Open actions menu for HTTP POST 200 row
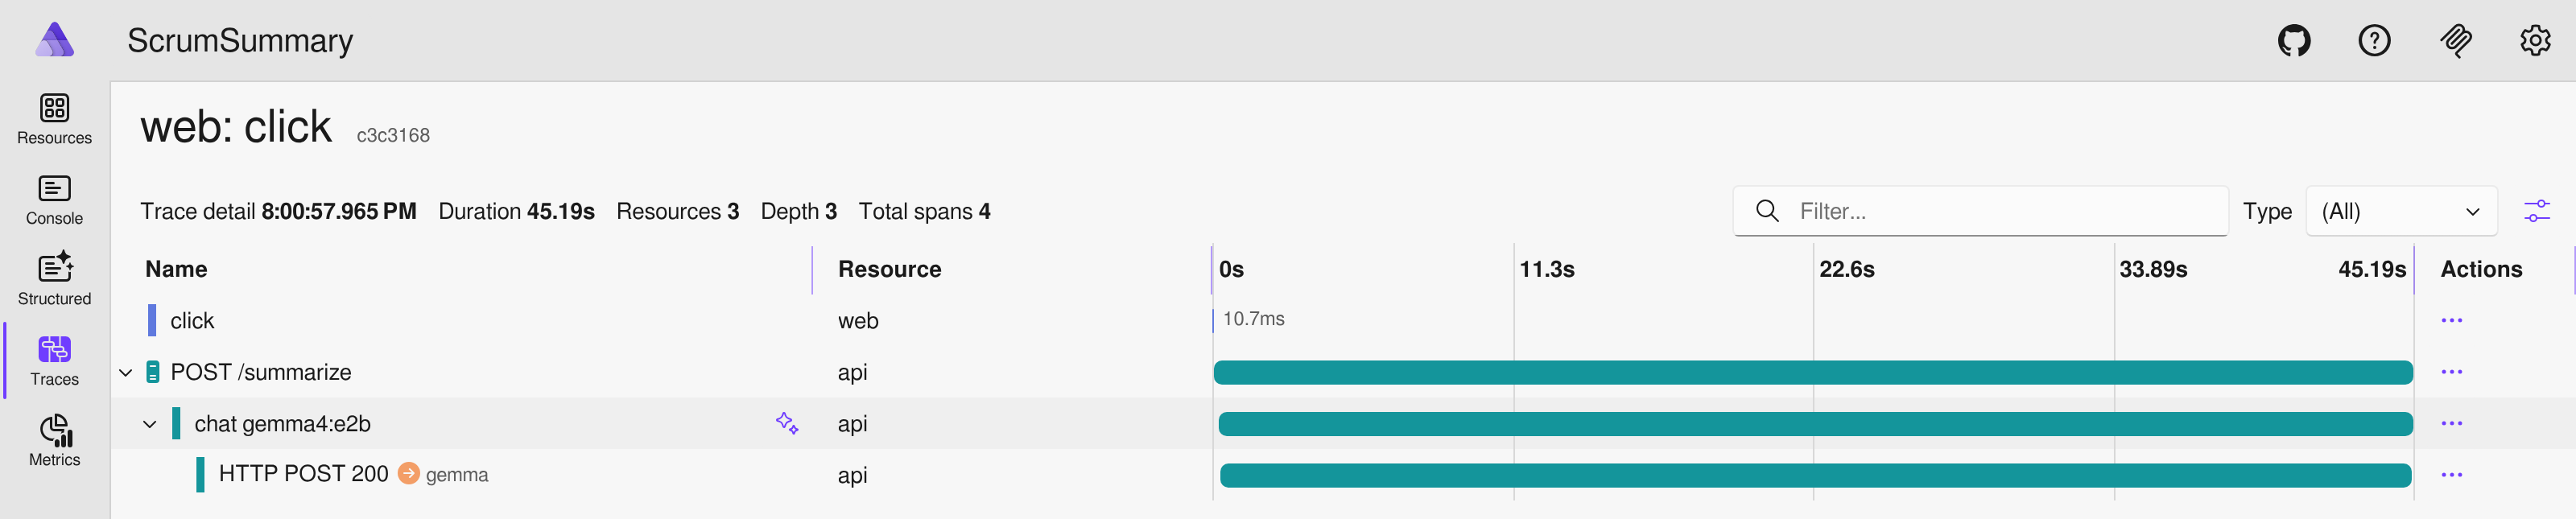 pyautogui.click(x=2451, y=475)
